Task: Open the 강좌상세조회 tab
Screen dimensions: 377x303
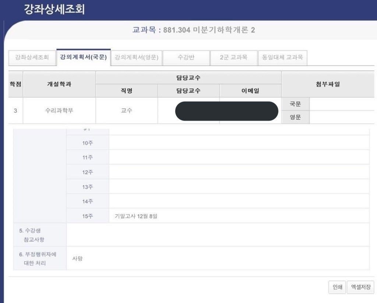Action: pos(32,58)
